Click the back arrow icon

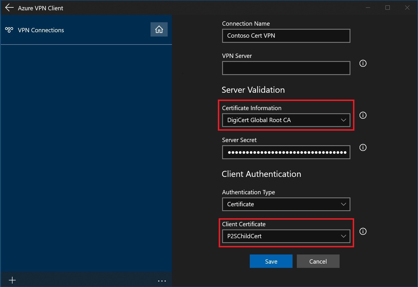9,8
